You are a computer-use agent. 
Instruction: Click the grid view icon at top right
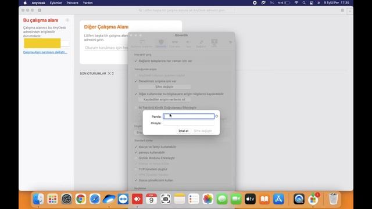pyautogui.click(x=342, y=10)
